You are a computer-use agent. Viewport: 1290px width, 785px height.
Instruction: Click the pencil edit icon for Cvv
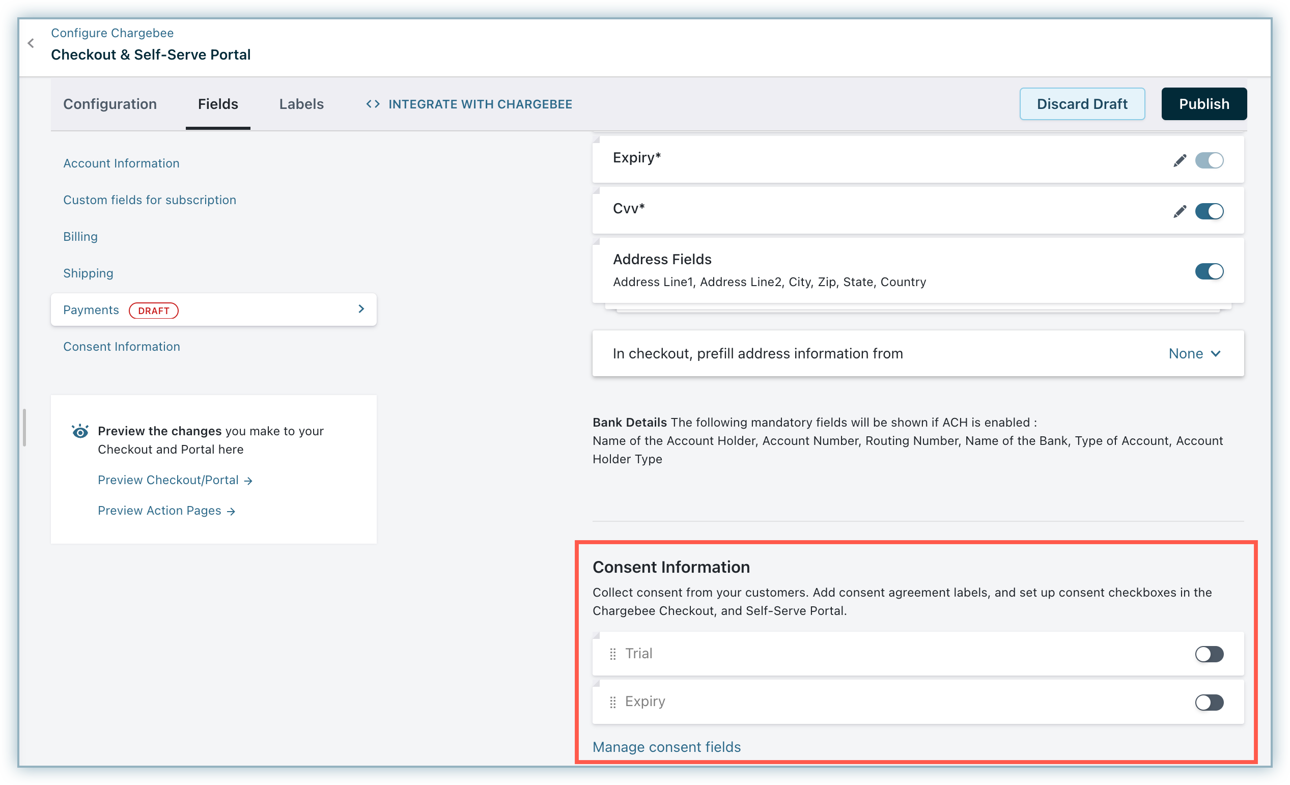pyautogui.click(x=1179, y=212)
